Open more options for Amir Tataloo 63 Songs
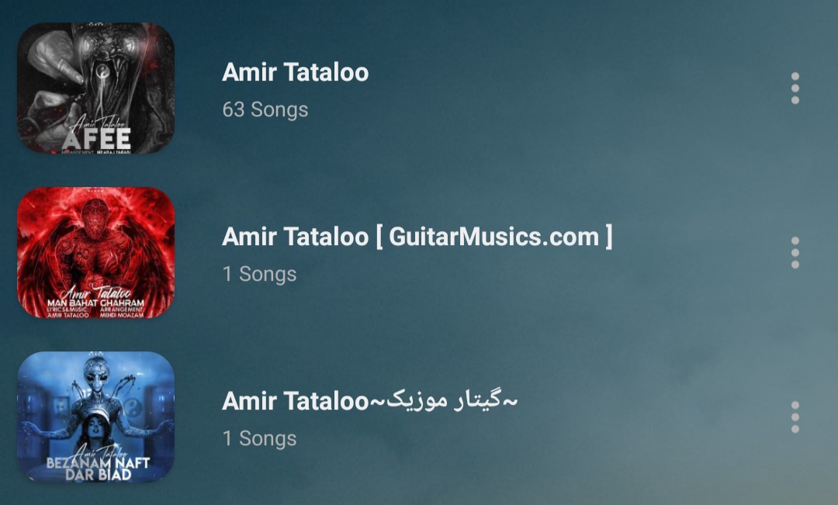 tap(795, 88)
